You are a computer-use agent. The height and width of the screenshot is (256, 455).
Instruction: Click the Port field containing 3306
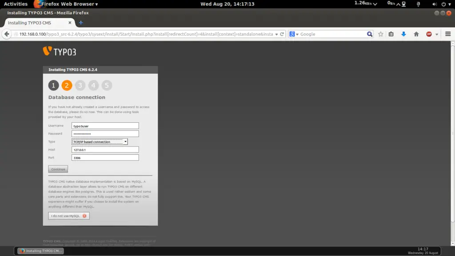point(105,158)
